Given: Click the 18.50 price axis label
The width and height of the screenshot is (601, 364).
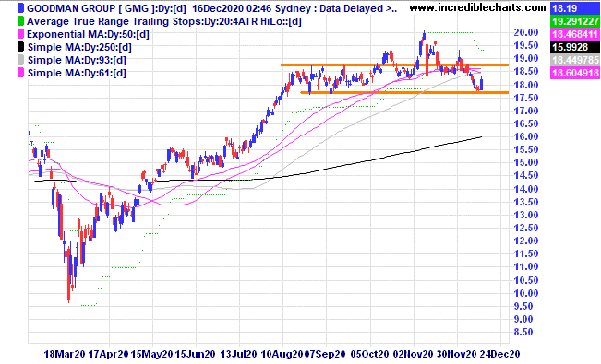Looking at the screenshot, I should tap(526, 72).
